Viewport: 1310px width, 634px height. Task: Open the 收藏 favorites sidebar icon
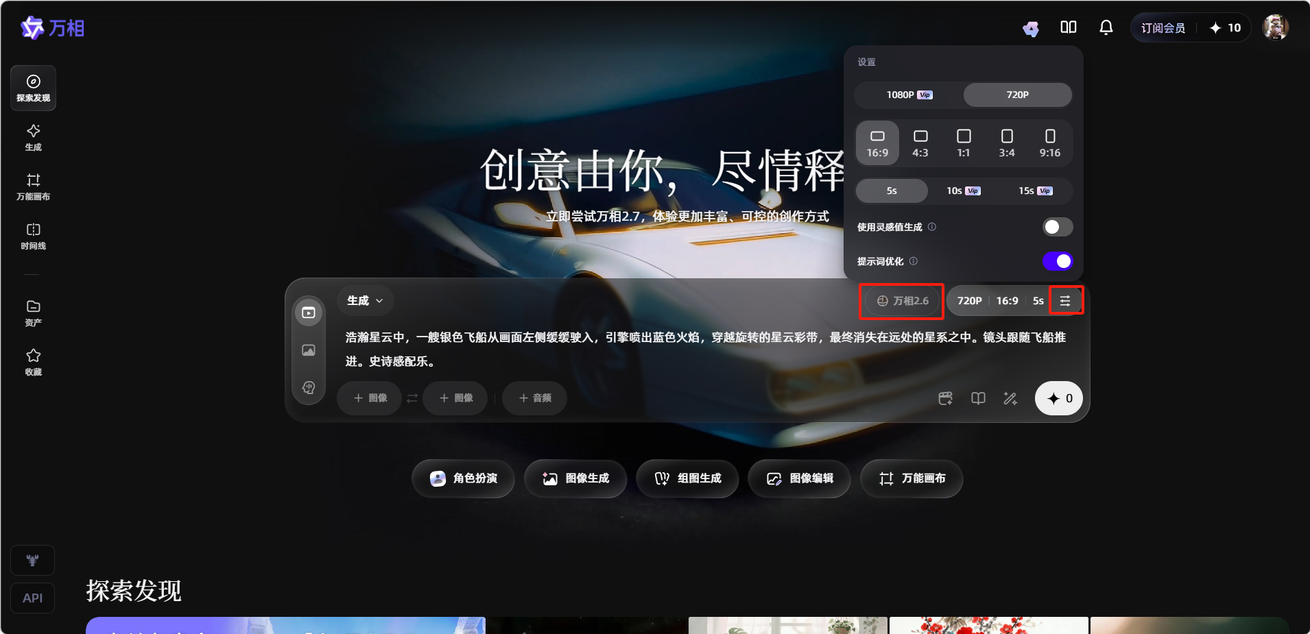pos(33,362)
